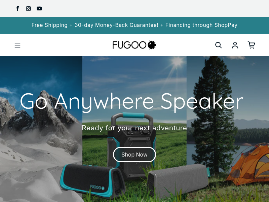
Task: Click the FUGOO logo in the header
Action: point(134,45)
